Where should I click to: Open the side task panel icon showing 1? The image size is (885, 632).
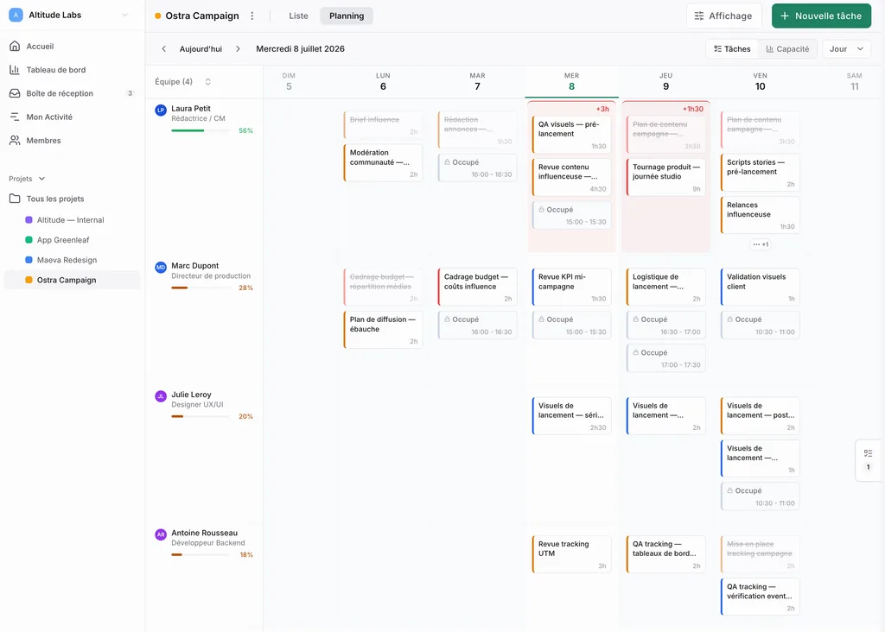tap(868, 460)
